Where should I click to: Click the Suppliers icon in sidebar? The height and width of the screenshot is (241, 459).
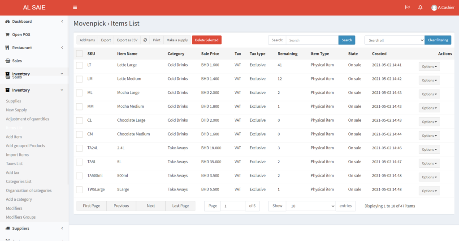(x=8, y=228)
